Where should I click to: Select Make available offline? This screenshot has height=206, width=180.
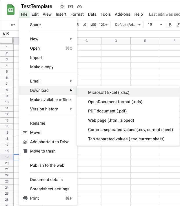coord(48,100)
